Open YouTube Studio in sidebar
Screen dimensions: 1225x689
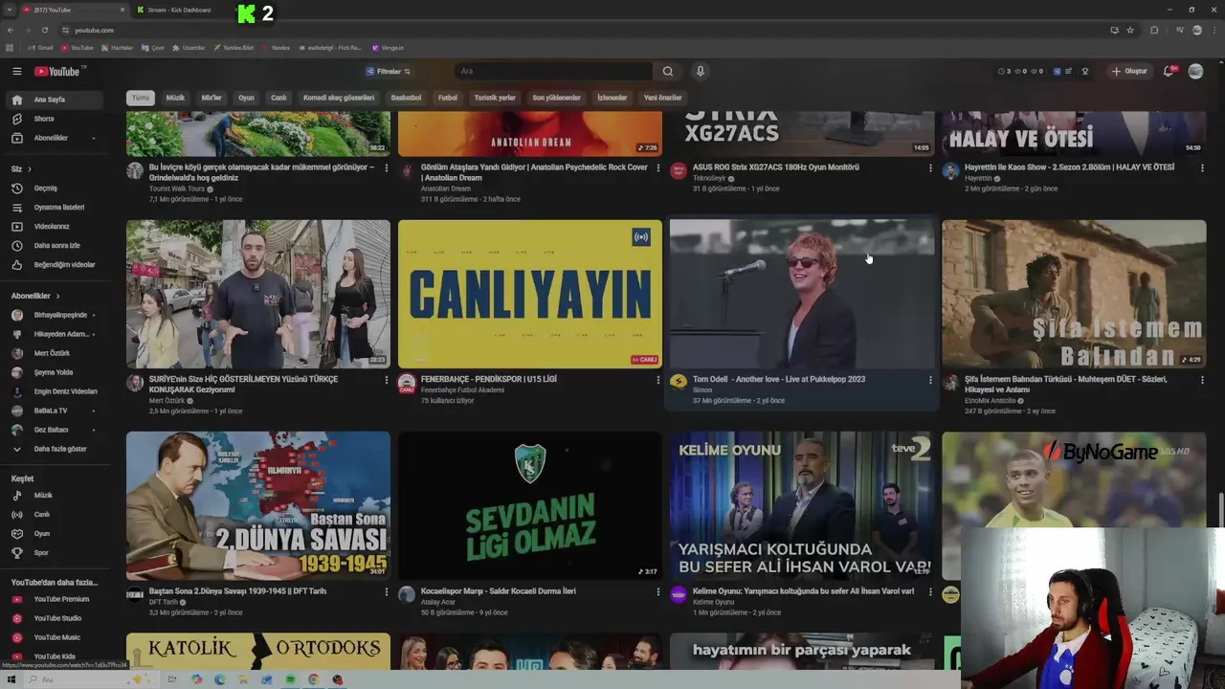pyautogui.click(x=57, y=618)
